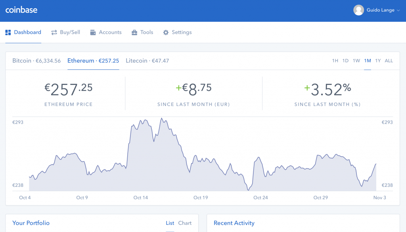Click the left €293 axis label

(18, 122)
